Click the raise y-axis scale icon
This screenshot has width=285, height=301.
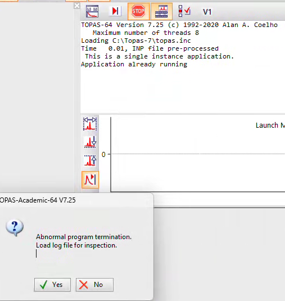click(x=90, y=160)
